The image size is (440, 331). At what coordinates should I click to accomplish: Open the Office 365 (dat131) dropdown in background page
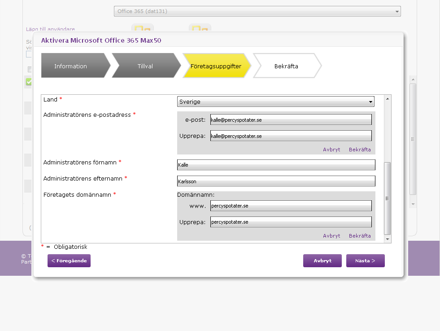pos(257,11)
